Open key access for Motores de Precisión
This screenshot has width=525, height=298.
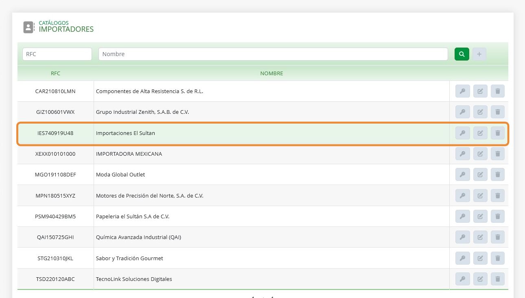point(462,196)
